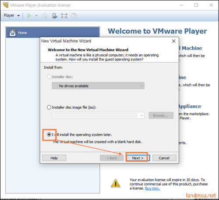219x200 pixels.
Task: Minimize the VMware Player window
Action: [x=181, y=5]
